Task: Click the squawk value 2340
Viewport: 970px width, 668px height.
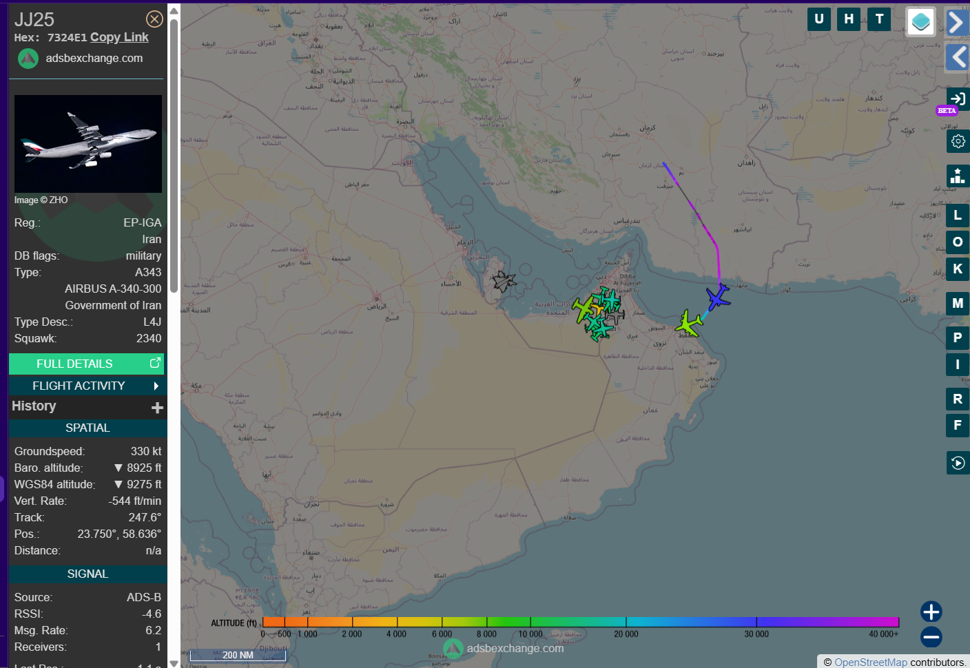Action: (x=149, y=338)
